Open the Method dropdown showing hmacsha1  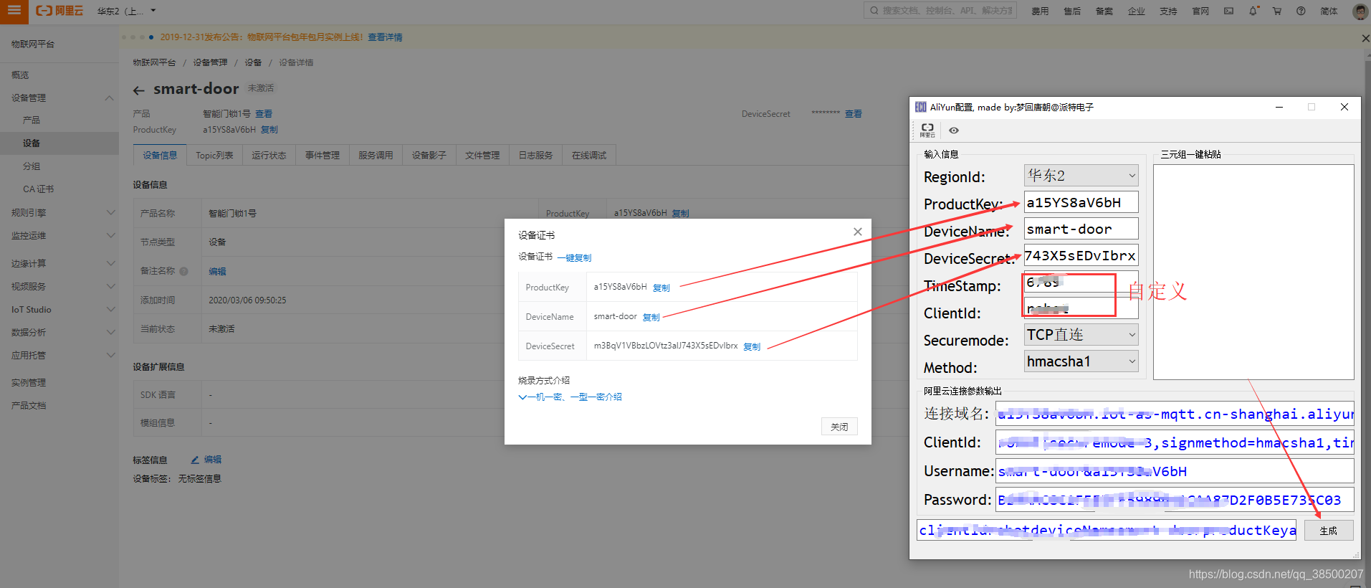click(x=1081, y=361)
